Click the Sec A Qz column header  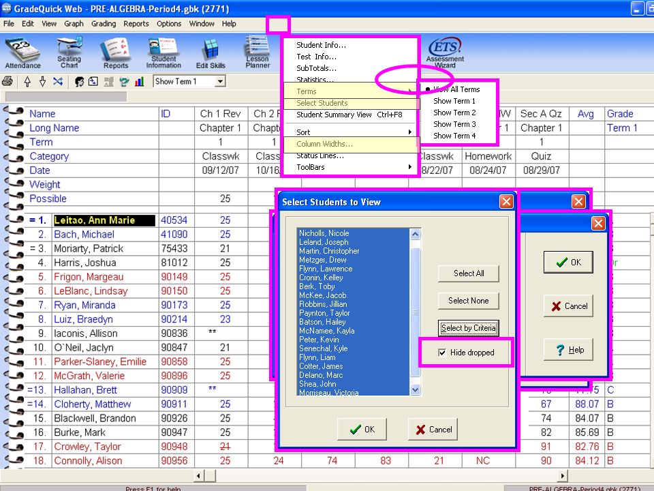click(x=542, y=114)
